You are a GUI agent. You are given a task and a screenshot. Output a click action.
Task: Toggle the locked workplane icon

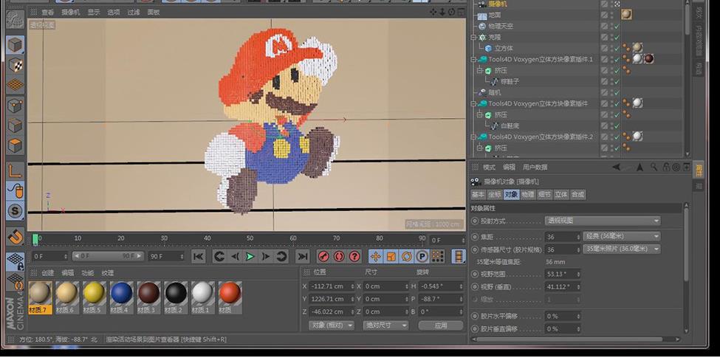(x=16, y=261)
